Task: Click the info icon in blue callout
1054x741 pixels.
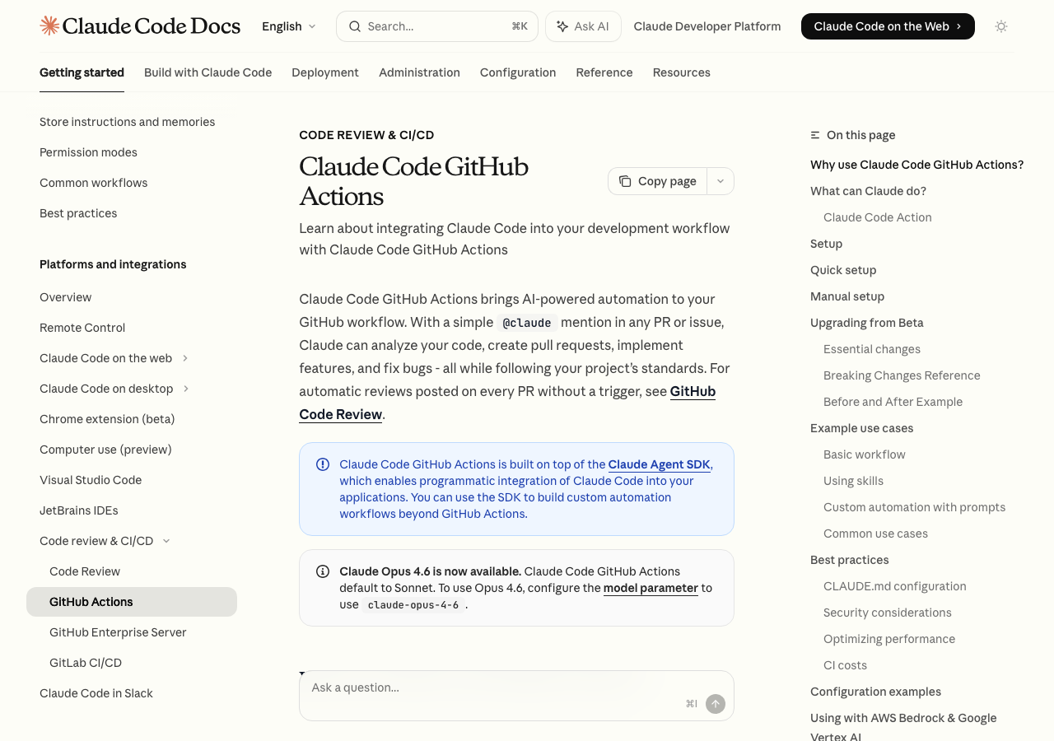Action: tap(323, 464)
